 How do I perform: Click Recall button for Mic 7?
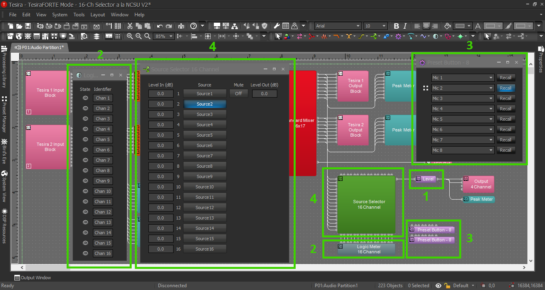click(506, 140)
